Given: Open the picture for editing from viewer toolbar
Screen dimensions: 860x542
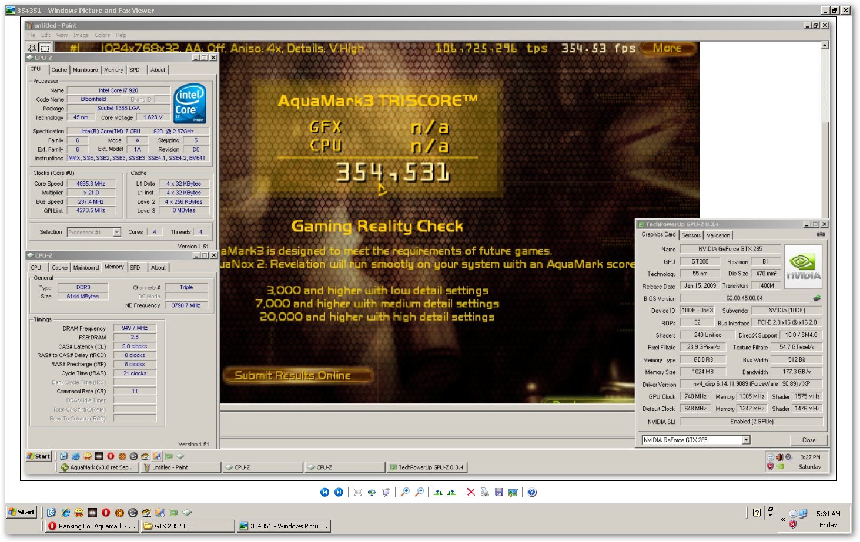Looking at the screenshot, I should (x=513, y=492).
